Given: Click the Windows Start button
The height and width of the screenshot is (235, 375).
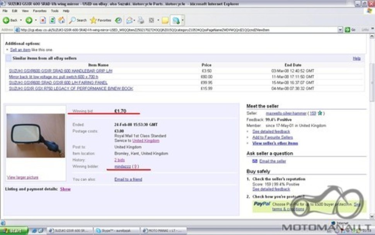Looking at the screenshot, I should point(14,231).
